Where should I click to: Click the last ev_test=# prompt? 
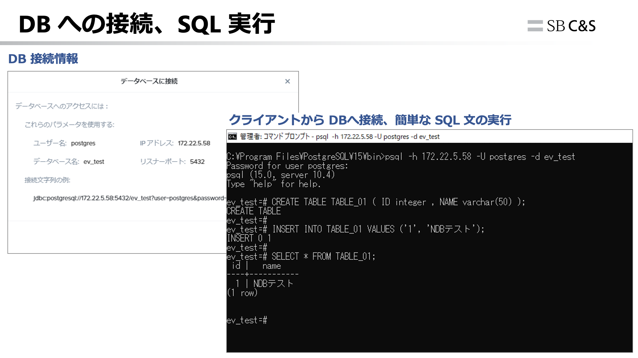(x=247, y=320)
